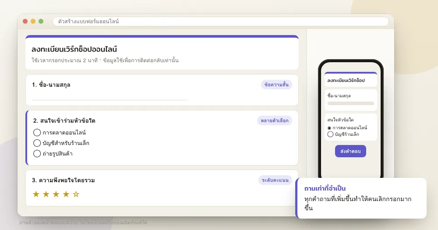Screen dimensions: 438x230
Task: Select บัญชีร้านเล็ก radio in phone preview
Action: pyautogui.click(x=330, y=134)
